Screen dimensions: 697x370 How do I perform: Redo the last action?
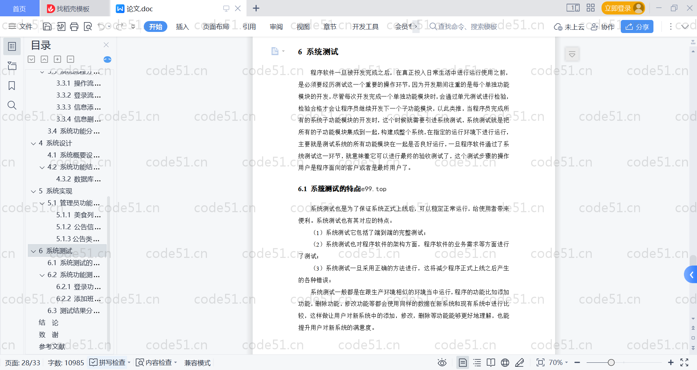120,26
